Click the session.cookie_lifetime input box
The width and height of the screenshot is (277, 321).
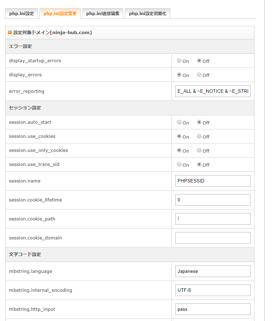pos(213,200)
